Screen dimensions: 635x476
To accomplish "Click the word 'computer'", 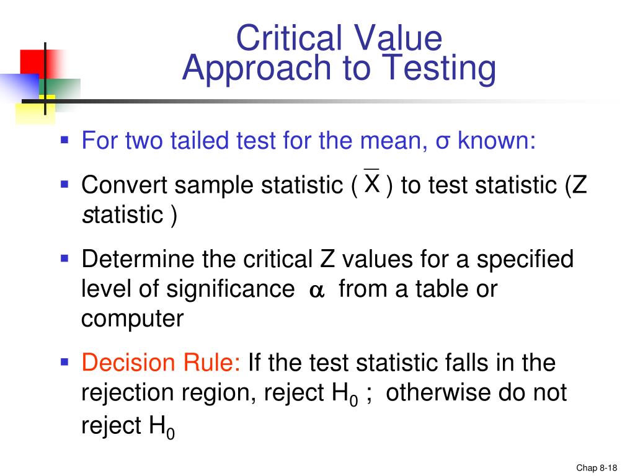I will coord(133,319).
